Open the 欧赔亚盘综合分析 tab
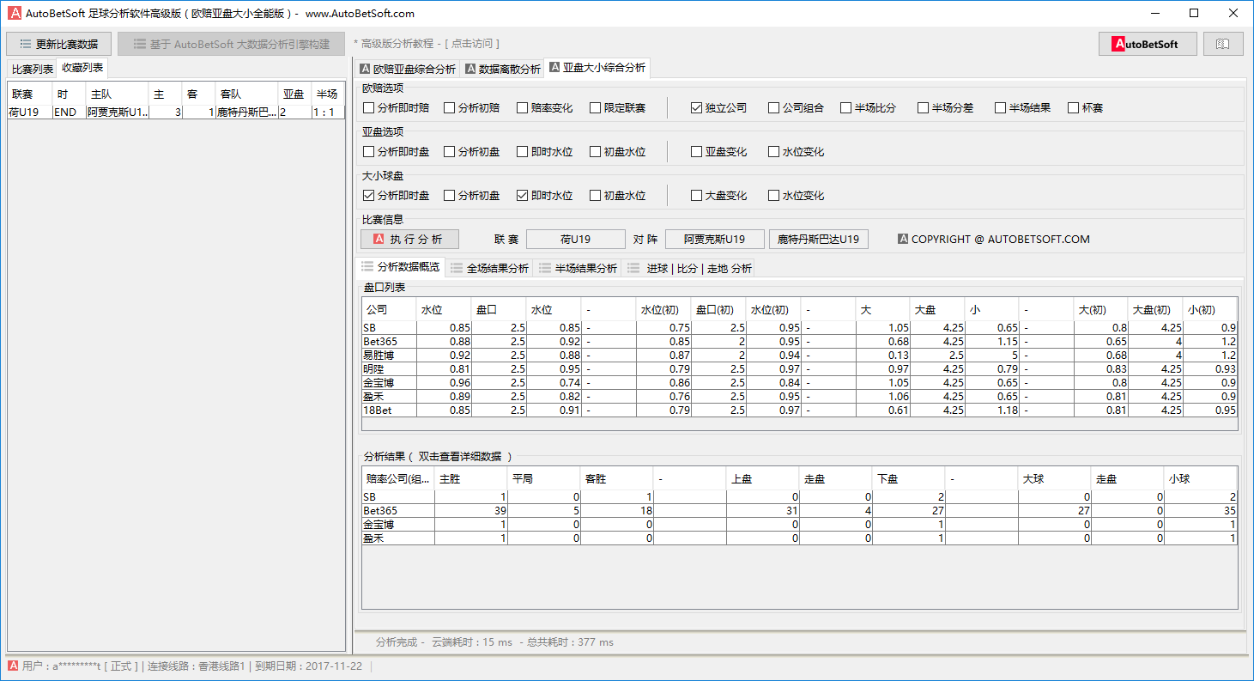 pos(408,69)
